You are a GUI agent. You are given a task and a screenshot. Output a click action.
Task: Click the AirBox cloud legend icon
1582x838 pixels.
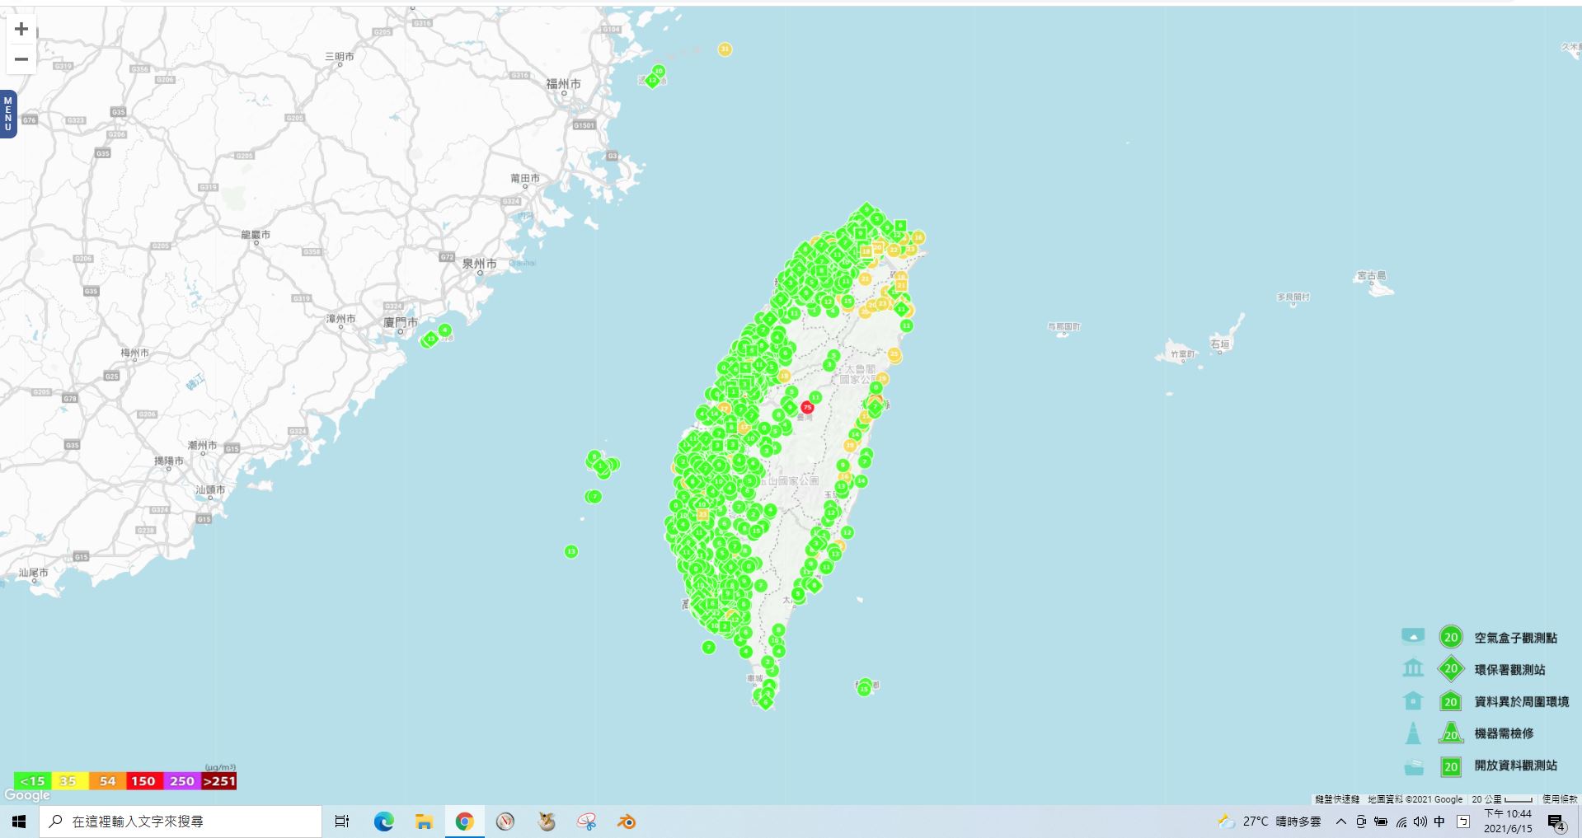coord(1413,636)
